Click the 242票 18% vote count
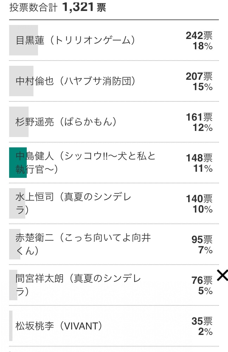This screenshot has width=228, height=352. (x=199, y=41)
